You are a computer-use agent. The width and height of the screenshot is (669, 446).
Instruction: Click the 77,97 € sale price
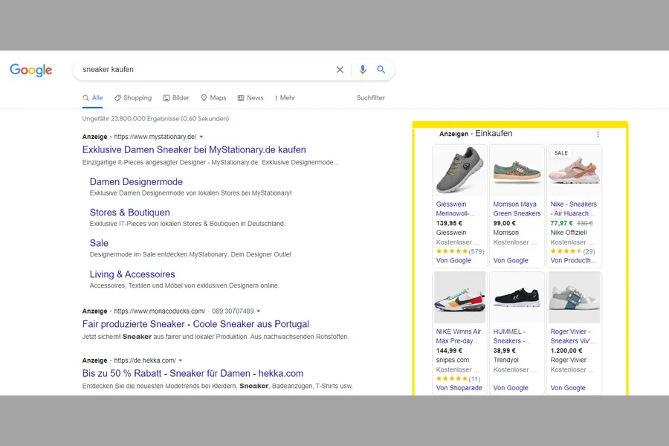point(561,223)
